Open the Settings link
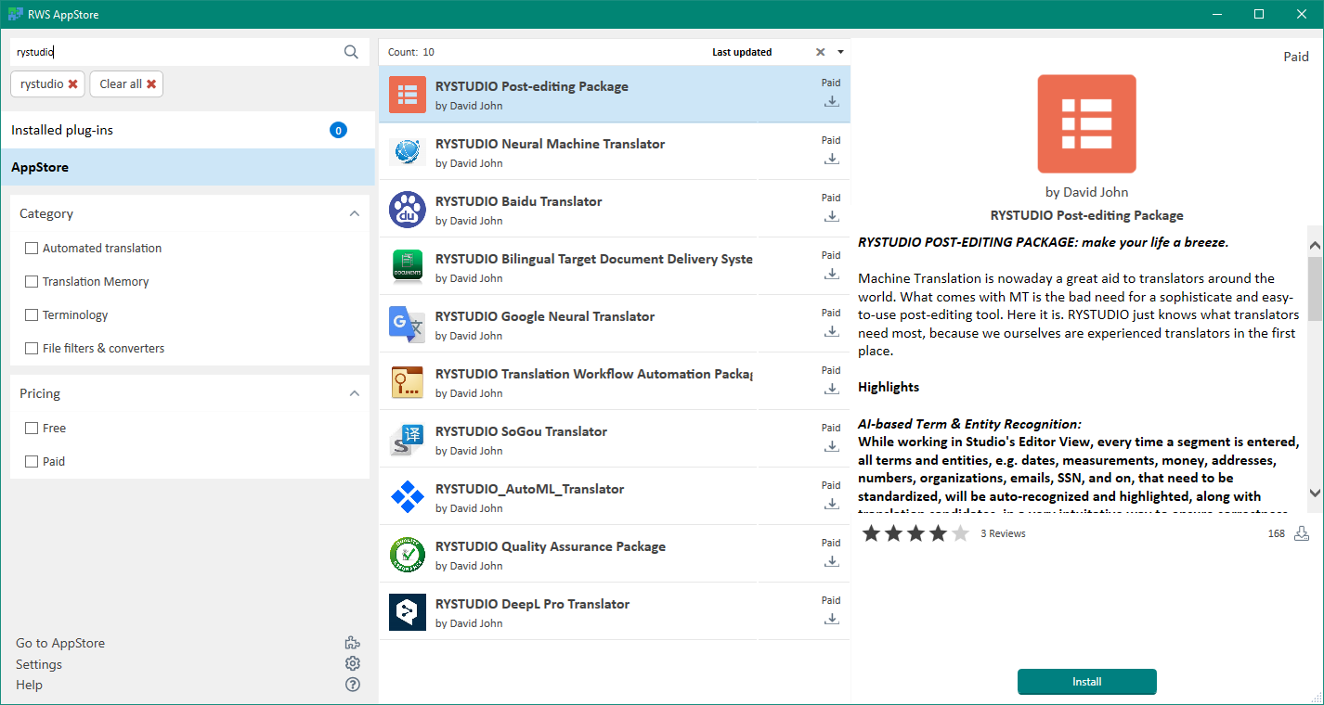This screenshot has height=705, width=1324. [x=39, y=664]
